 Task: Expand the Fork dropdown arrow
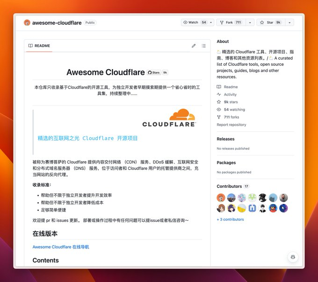[250, 22]
